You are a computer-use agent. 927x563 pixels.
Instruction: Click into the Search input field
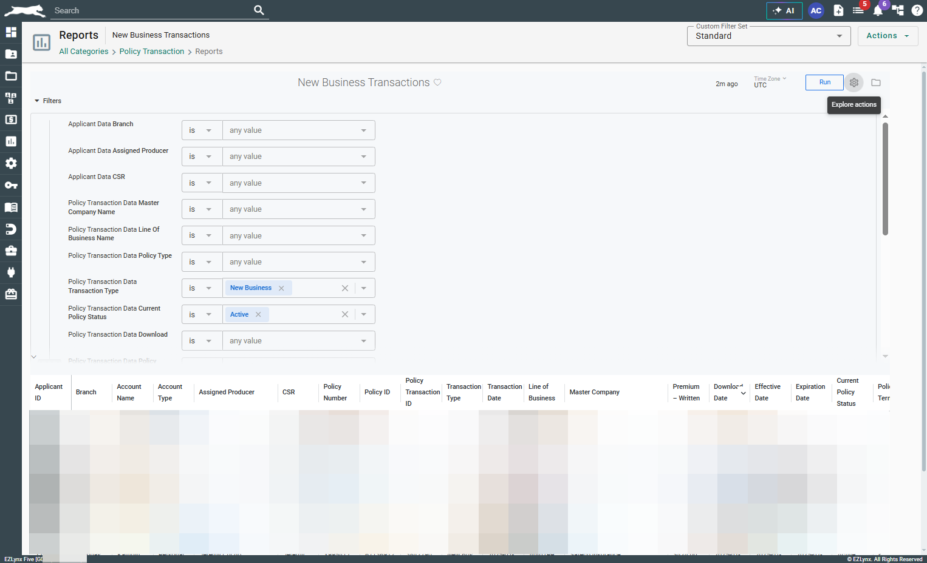point(152,10)
